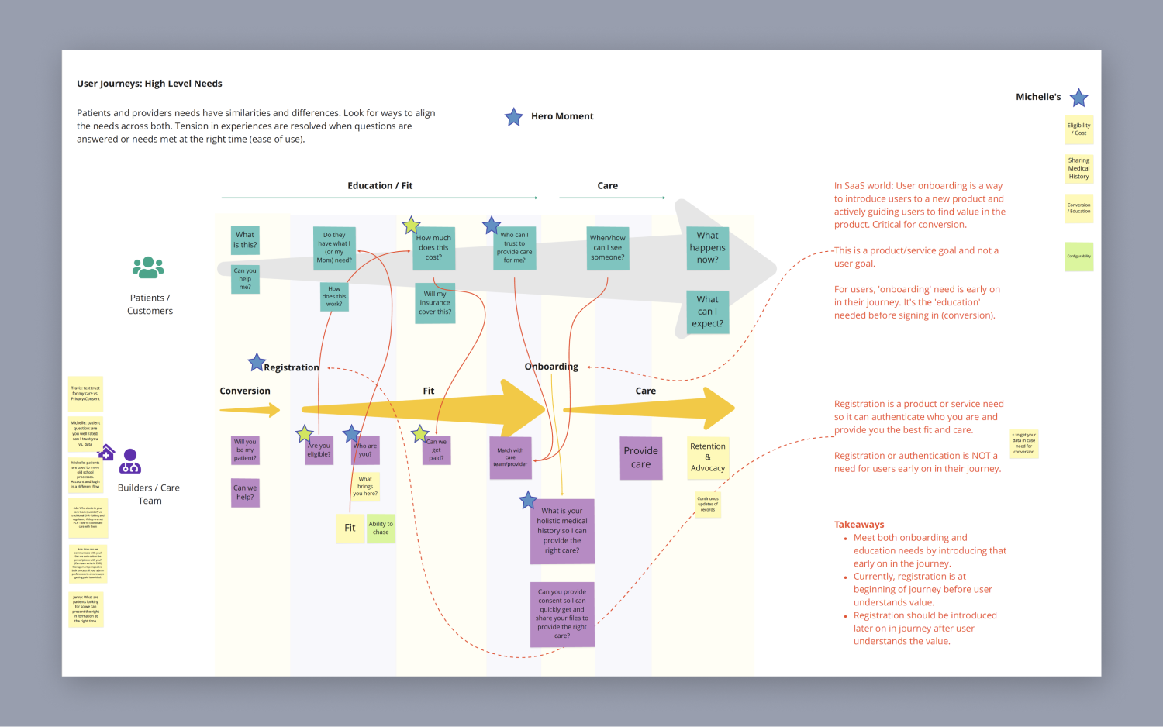Select the purple house-with-plus icon
Viewport: 1163px width, 727px height.
(109, 450)
